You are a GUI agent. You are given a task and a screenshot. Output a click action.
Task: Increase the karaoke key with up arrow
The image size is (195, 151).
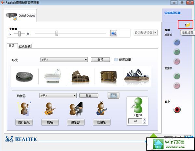tap(144, 120)
